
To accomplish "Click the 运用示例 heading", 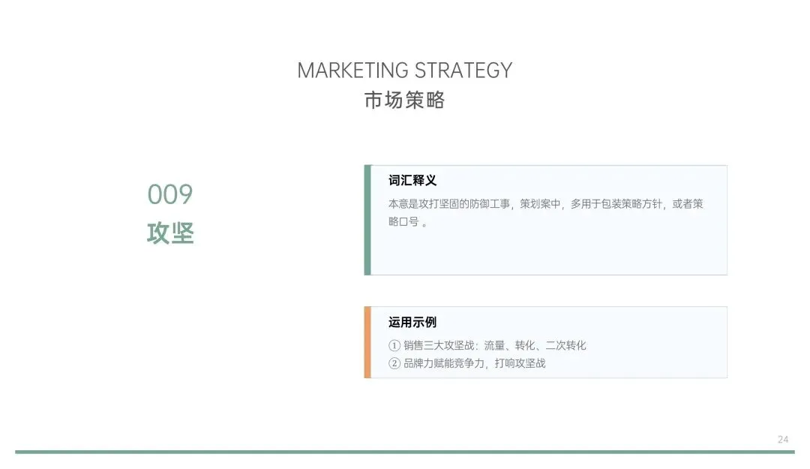I will point(412,322).
